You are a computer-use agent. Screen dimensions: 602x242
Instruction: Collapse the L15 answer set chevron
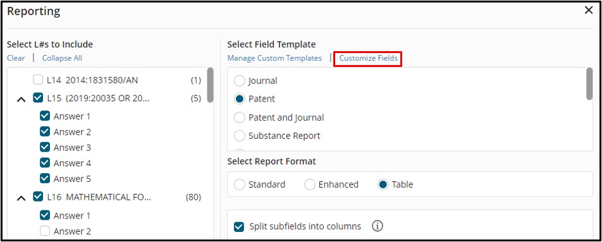pyautogui.click(x=21, y=99)
